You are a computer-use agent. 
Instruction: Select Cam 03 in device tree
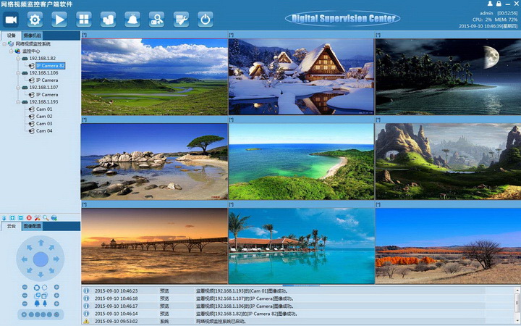click(44, 124)
